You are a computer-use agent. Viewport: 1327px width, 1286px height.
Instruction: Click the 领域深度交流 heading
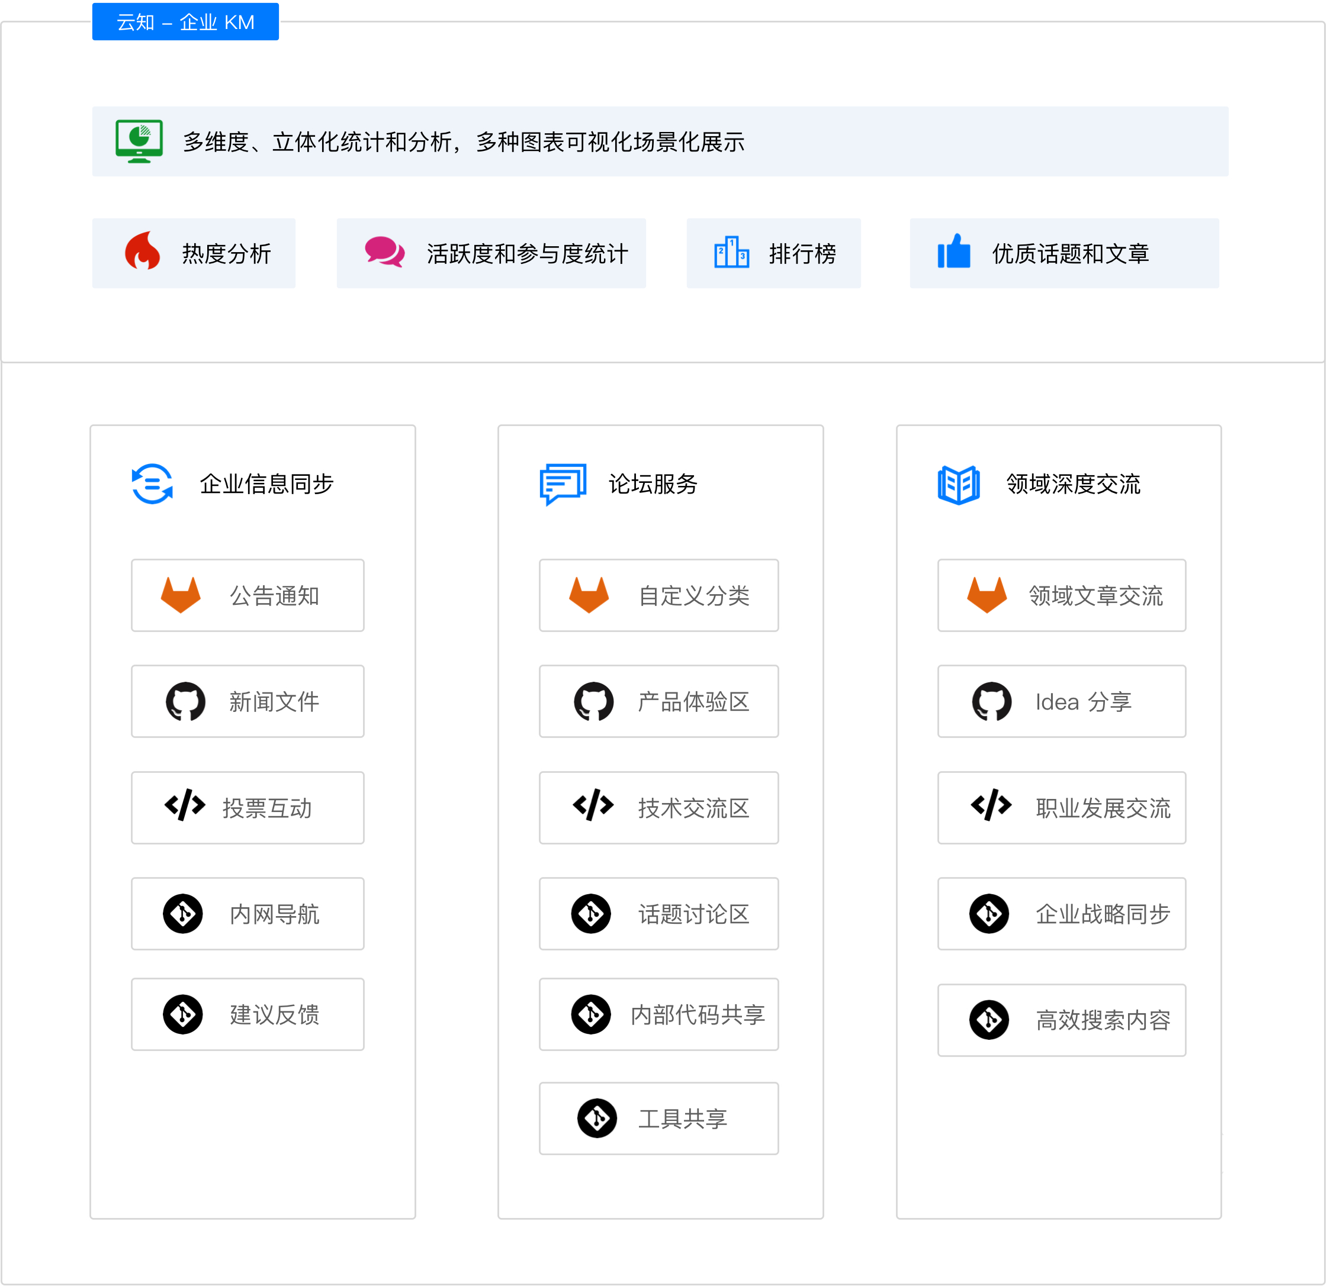tap(1073, 484)
